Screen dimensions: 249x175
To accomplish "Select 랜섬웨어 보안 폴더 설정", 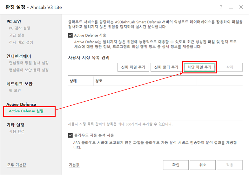I will point(29,70).
